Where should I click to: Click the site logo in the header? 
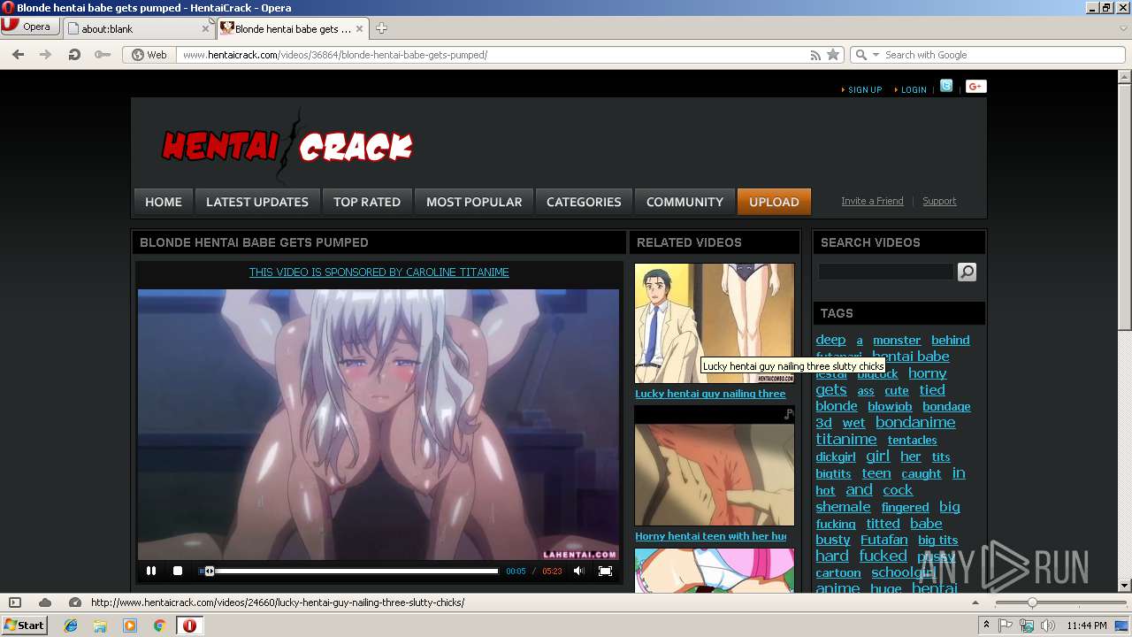tap(287, 146)
